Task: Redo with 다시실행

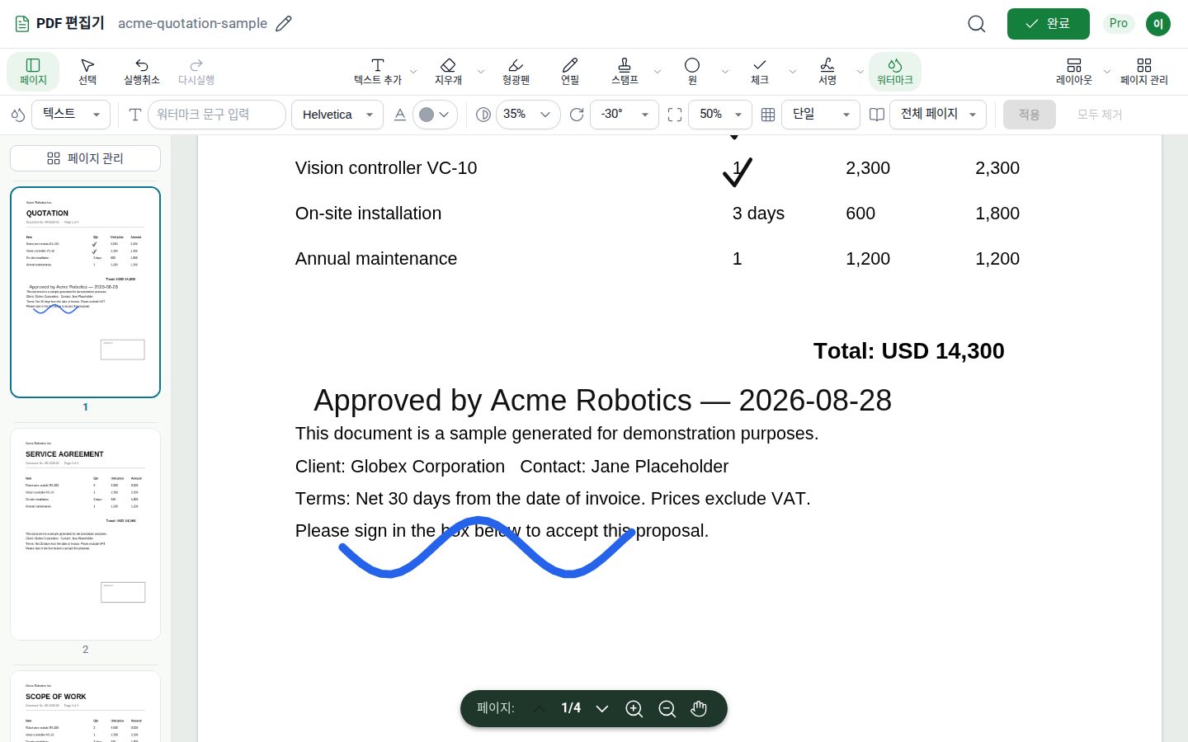Action: click(x=196, y=72)
